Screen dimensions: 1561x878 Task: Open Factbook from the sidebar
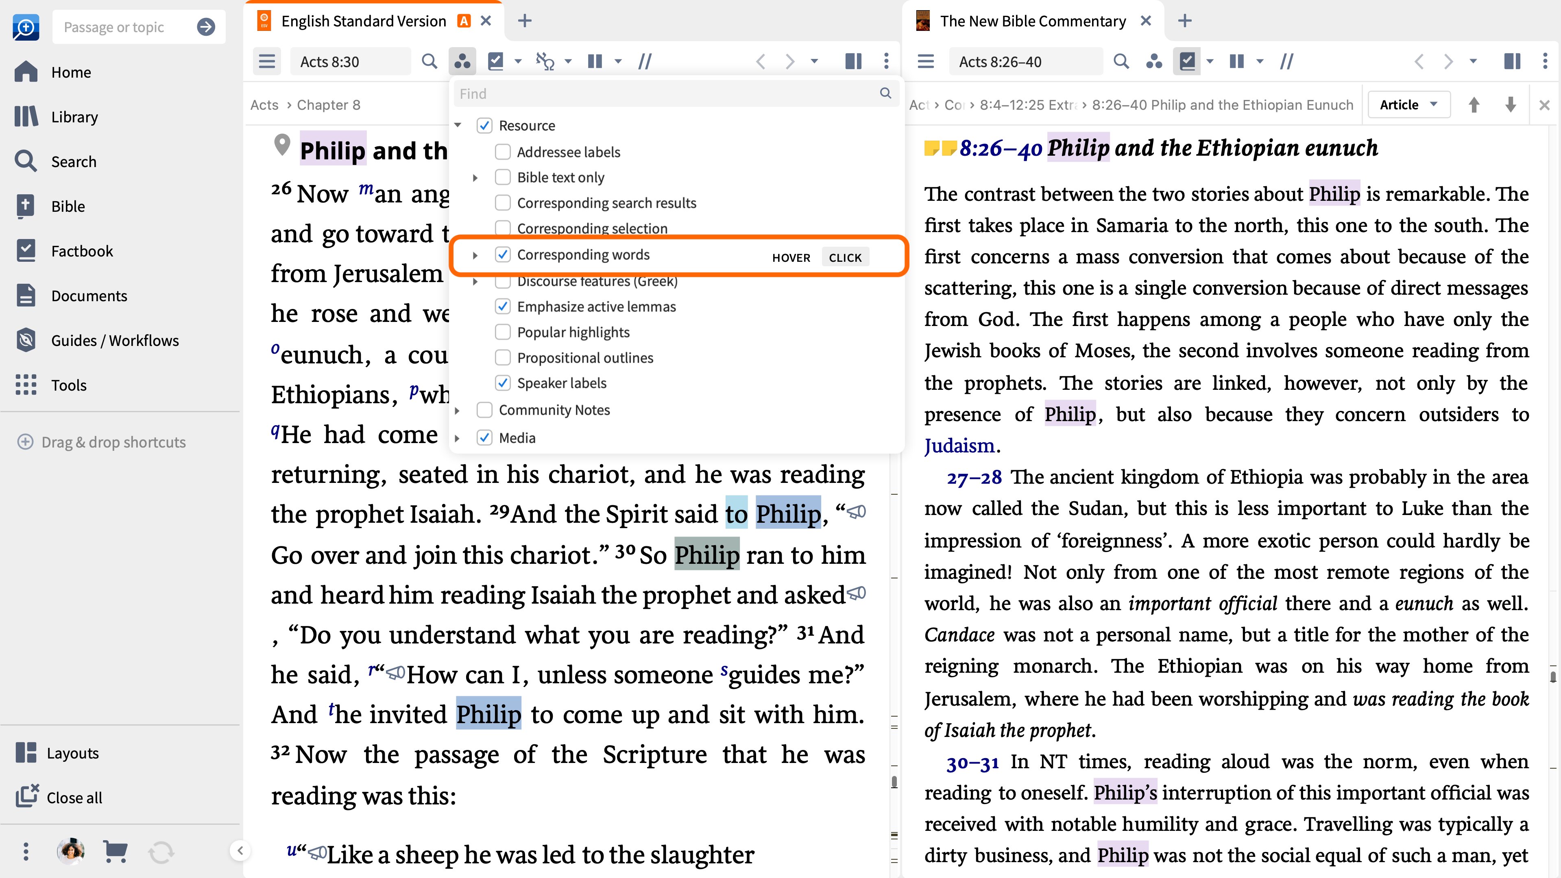point(82,251)
